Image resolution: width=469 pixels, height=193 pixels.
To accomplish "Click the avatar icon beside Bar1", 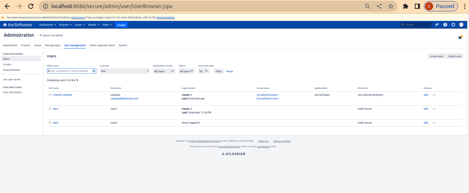I will tap(50, 109).
